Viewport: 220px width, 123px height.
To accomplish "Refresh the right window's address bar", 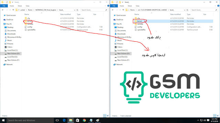I will 187,10.
